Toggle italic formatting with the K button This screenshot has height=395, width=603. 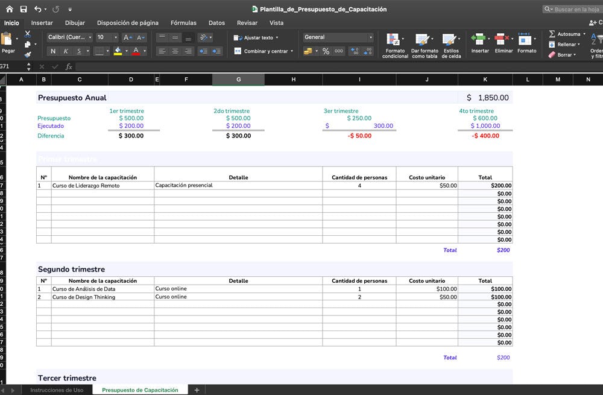pyautogui.click(x=66, y=51)
